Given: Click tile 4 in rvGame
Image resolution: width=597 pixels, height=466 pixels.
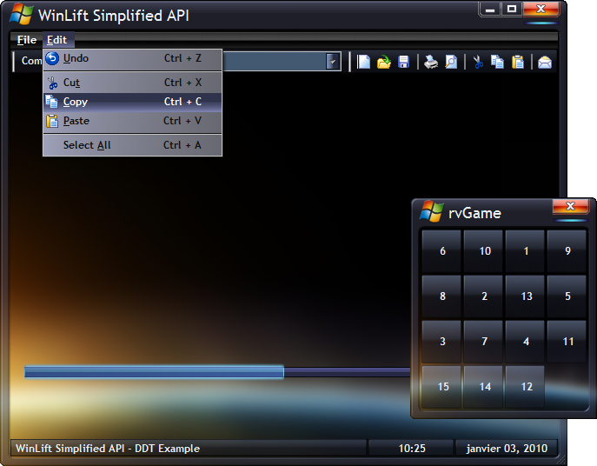Looking at the screenshot, I should [x=525, y=342].
